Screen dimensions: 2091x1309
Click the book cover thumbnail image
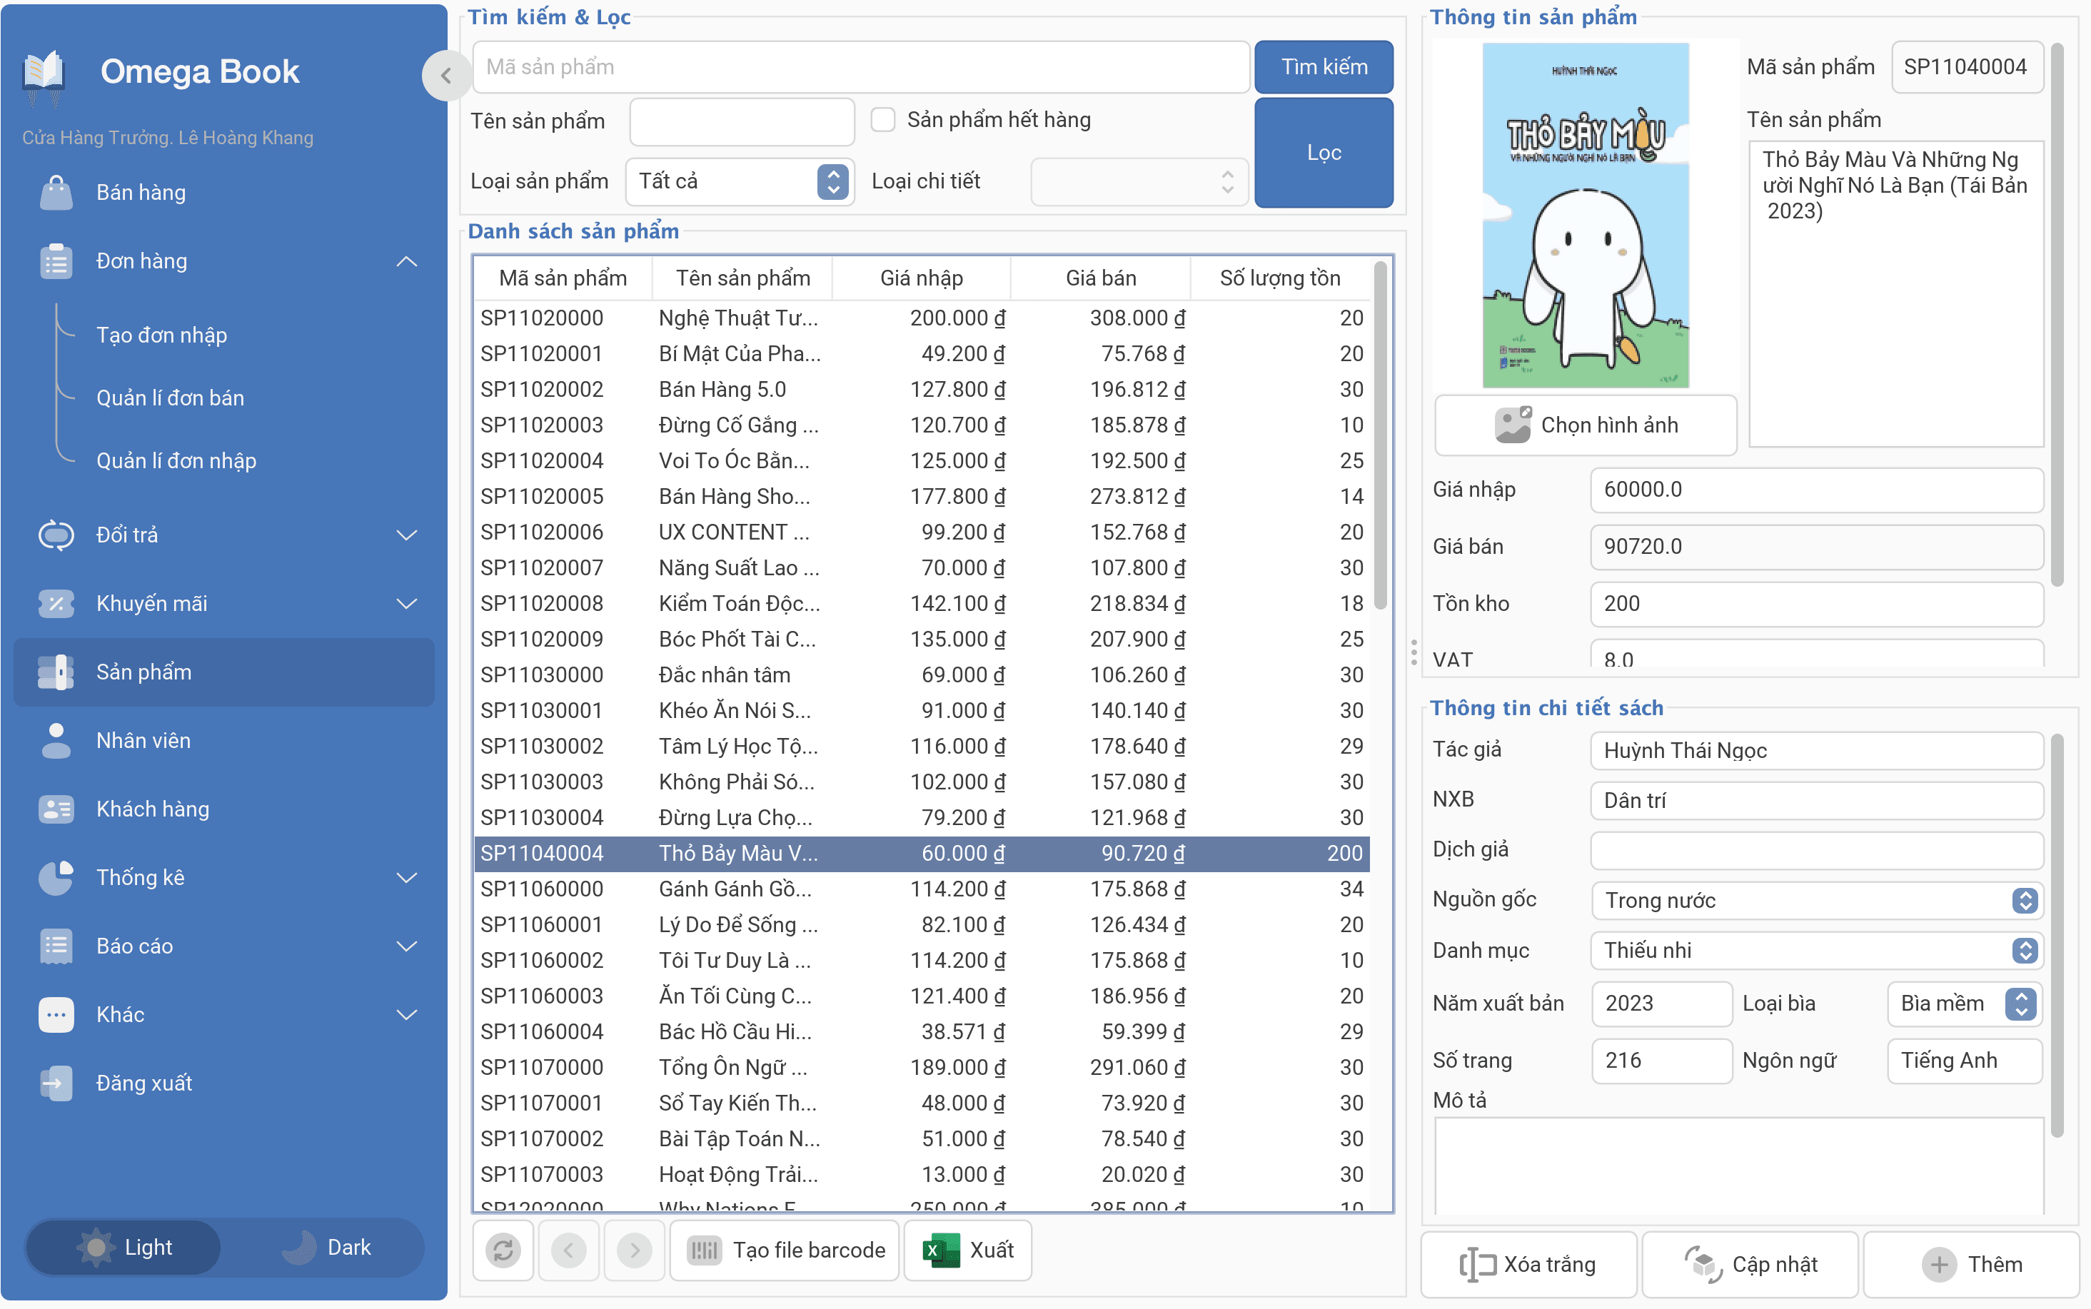1586,215
